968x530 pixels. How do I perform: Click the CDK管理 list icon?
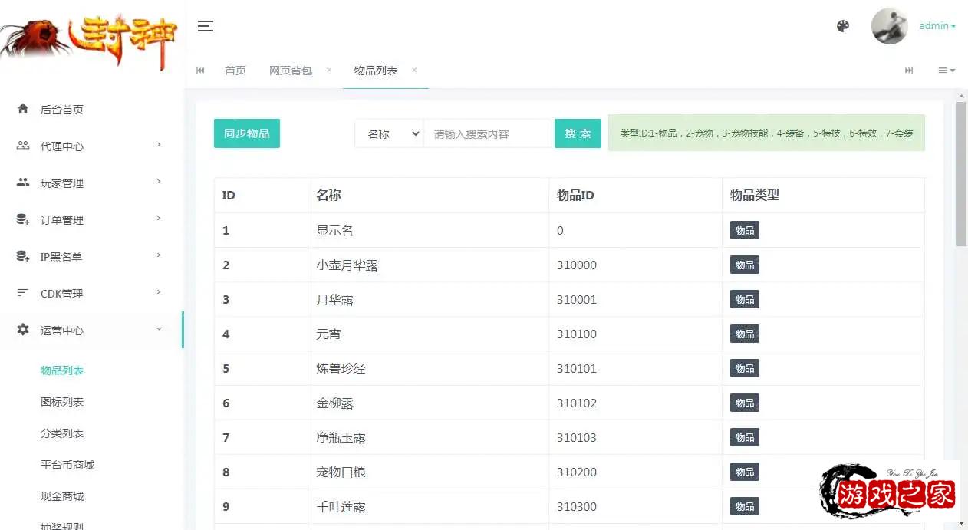click(x=23, y=293)
